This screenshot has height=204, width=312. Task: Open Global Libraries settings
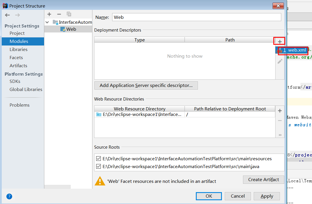click(x=26, y=90)
